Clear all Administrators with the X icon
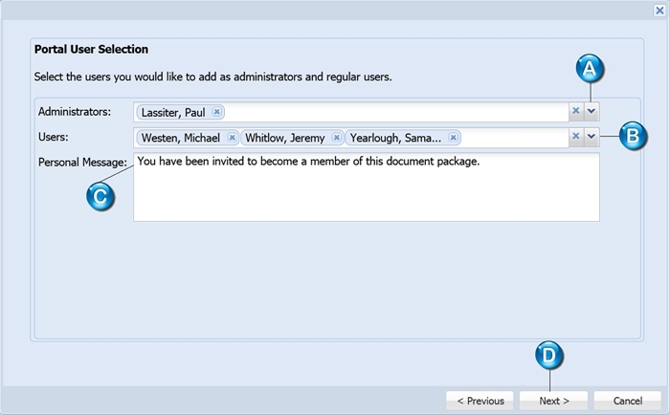Viewport: 670px width, 415px height. pos(576,111)
